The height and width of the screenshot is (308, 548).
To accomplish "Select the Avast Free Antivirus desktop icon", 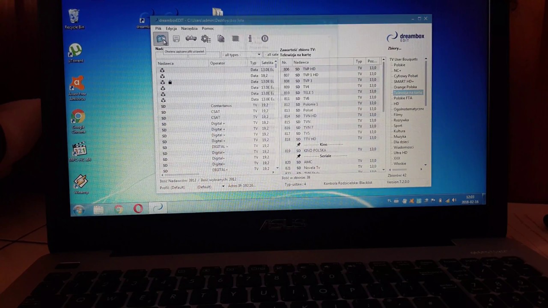I will click(77, 89).
